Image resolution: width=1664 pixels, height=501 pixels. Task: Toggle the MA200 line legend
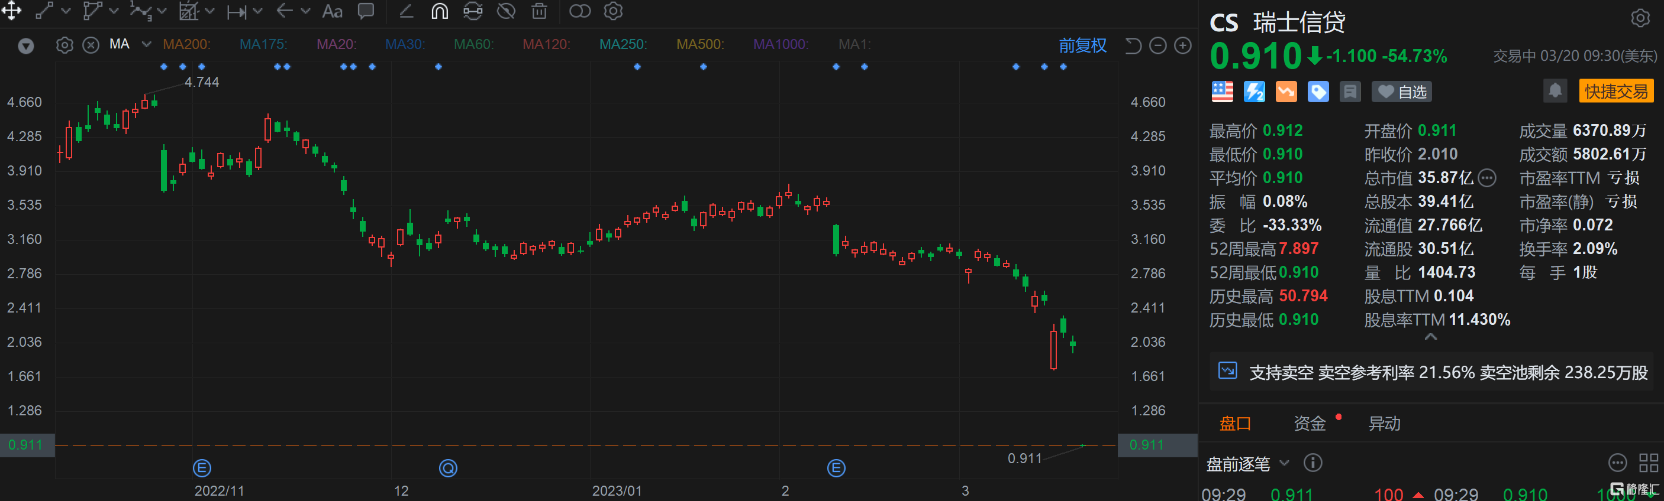point(186,44)
